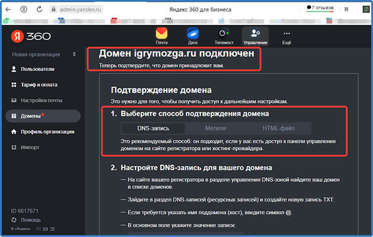This screenshot has height=237, width=373.
Task: Expand the Новая организация organization selector
Action: coord(44,55)
